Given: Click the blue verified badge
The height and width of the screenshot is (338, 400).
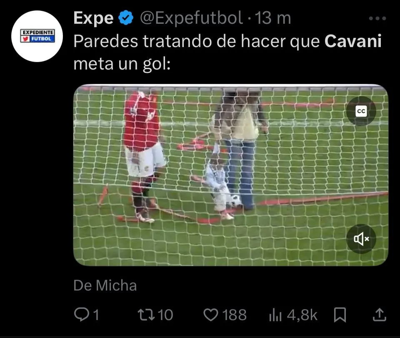Looking at the screenshot, I should [126, 18].
